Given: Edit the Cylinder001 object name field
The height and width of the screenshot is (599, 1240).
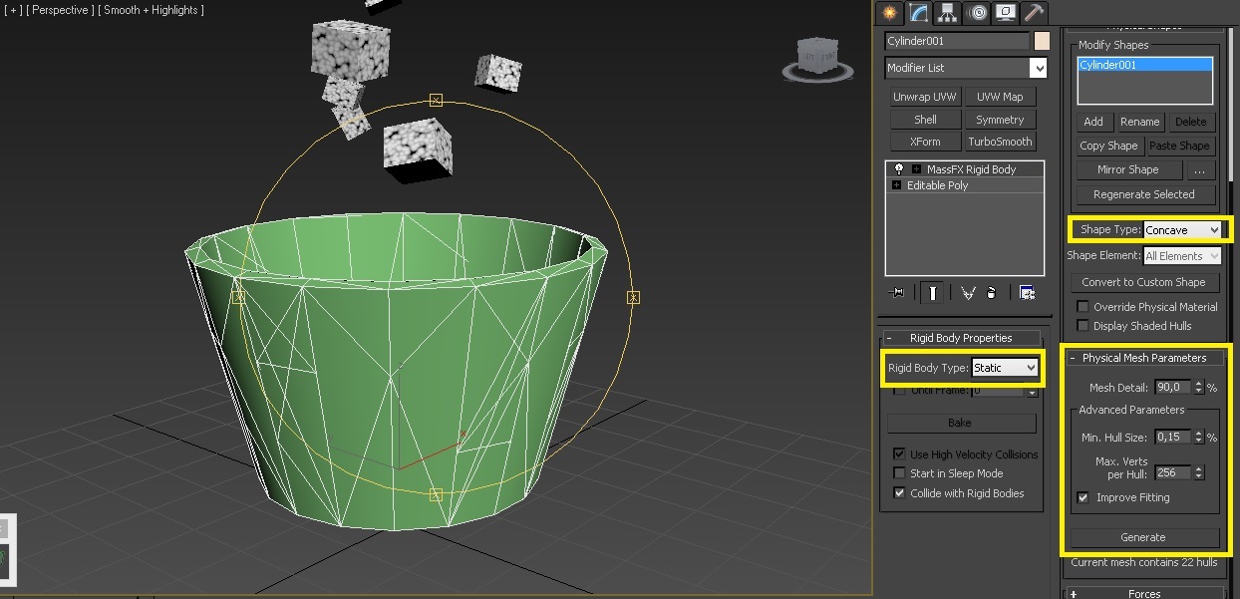Looking at the screenshot, I should coord(957,41).
